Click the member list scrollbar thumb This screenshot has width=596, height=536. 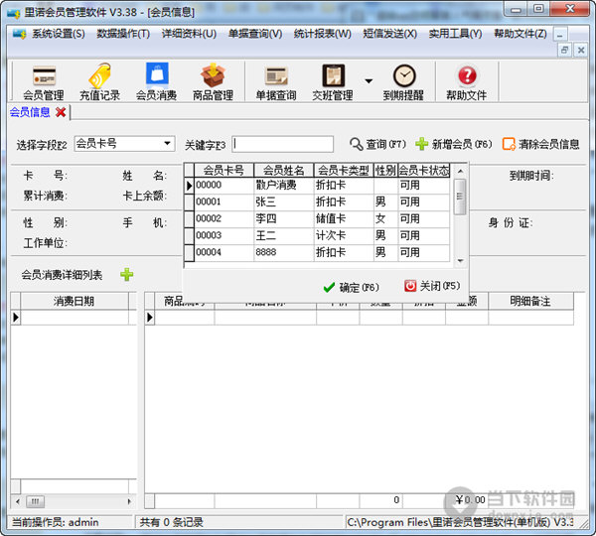460,197
